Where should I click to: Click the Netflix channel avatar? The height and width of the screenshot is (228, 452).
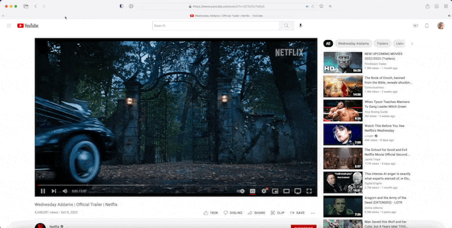tap(40, 225)
